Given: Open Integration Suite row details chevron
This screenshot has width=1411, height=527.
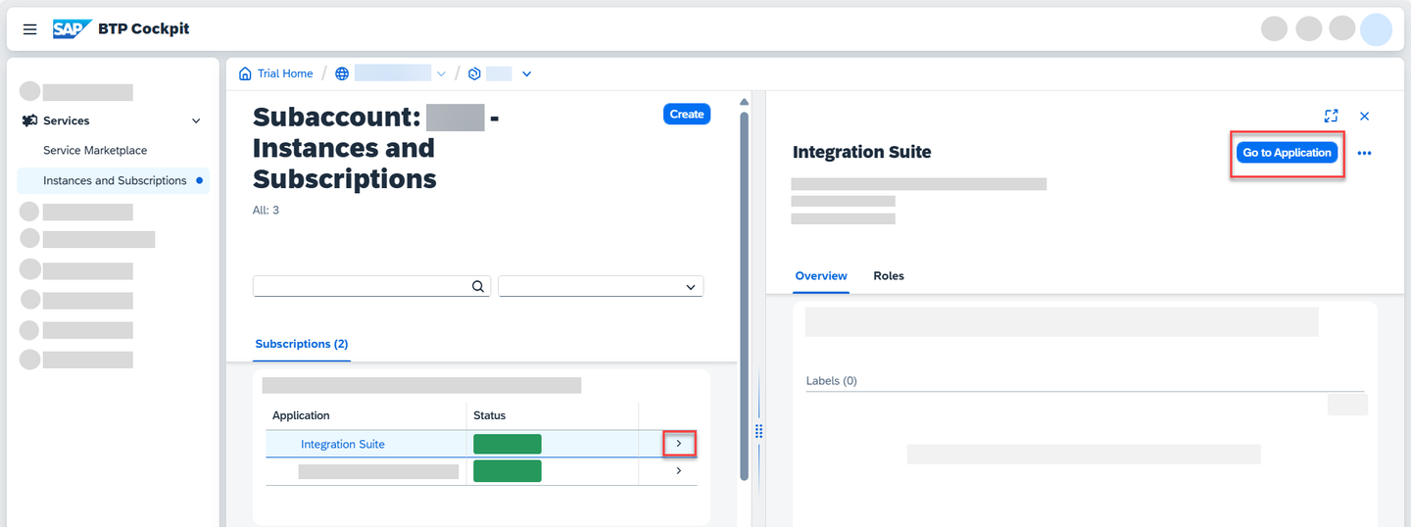Looking at the screenshot, I should tap(679, 444).
